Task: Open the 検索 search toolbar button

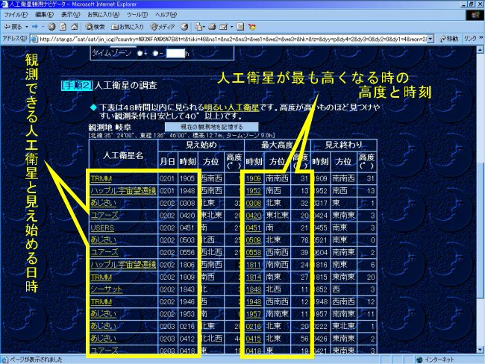Action: coord(96,27)
